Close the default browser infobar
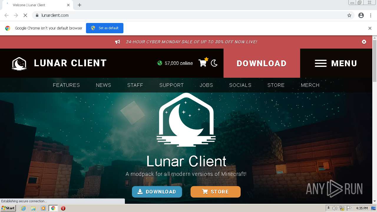 [x=370, y=28]
